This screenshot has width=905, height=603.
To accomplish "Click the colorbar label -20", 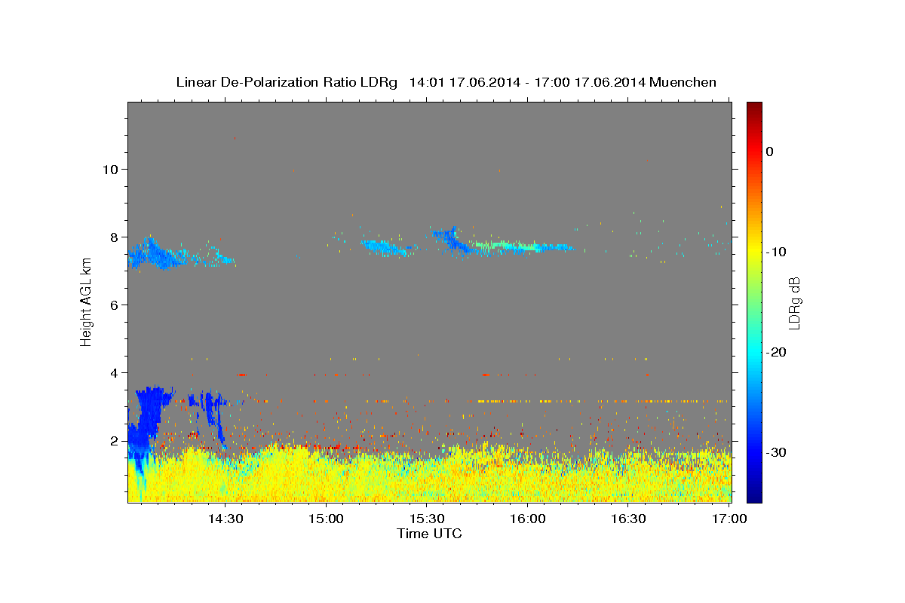I will 777,352.
